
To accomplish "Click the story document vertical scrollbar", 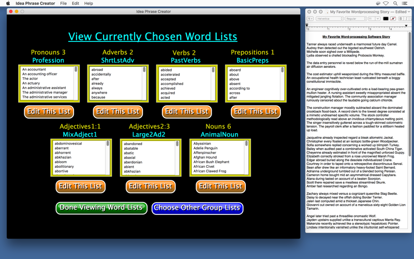I will [410, 94].
